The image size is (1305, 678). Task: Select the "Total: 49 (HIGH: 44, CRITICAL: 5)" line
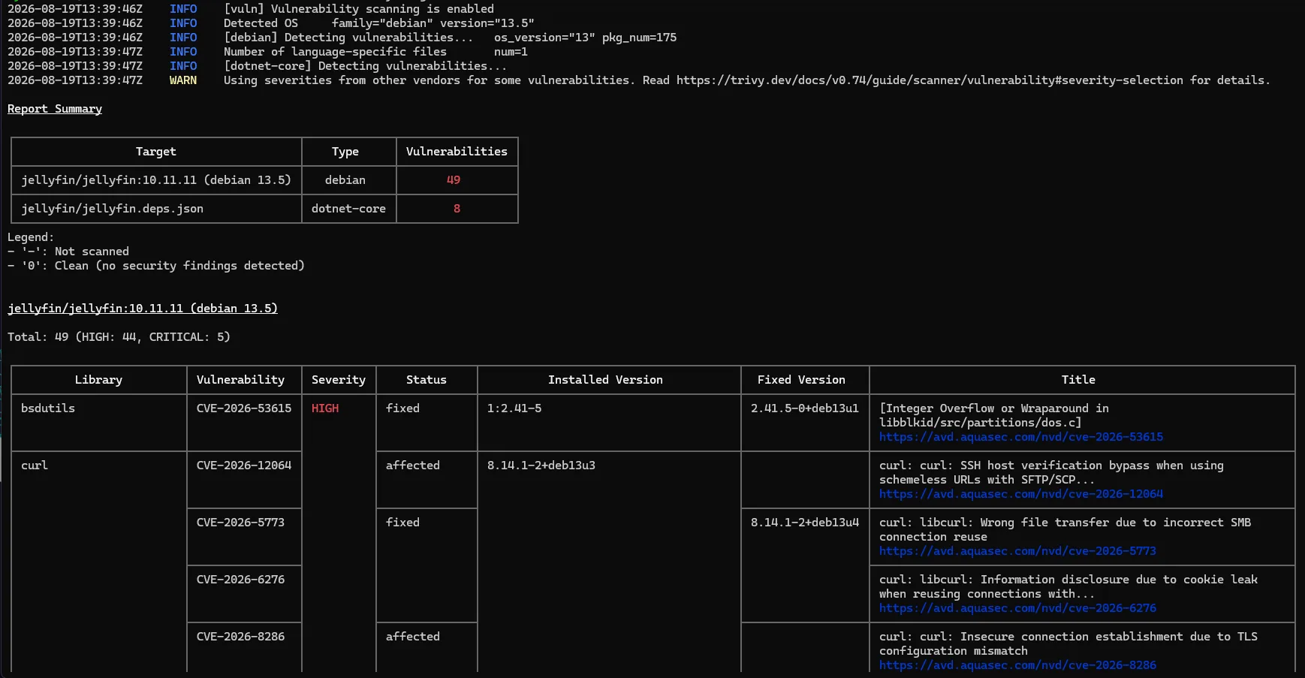pyautogui.click(x=119, y=337)
